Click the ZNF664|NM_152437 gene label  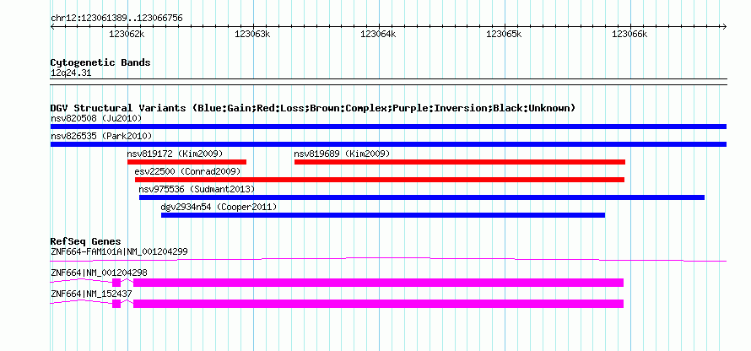point(91,294)
